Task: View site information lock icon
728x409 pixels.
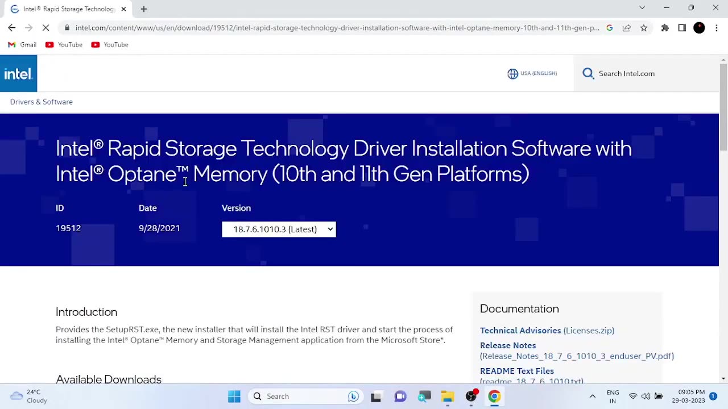Action: (x=67, y=28)
